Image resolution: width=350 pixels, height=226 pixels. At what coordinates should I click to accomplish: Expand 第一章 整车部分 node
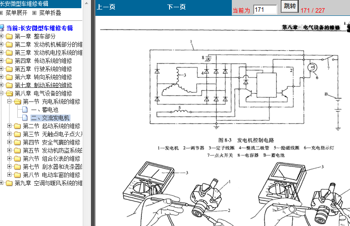click(1, 36)
